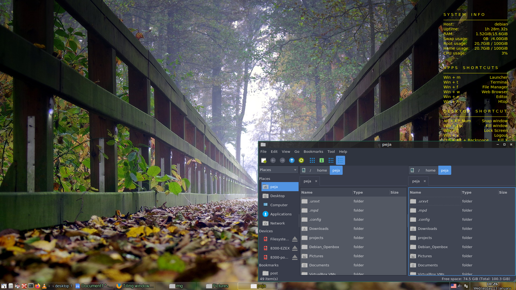Toggle eject button on 8300-po device
This screenshot has width=516, height=290.
[295, 258]
